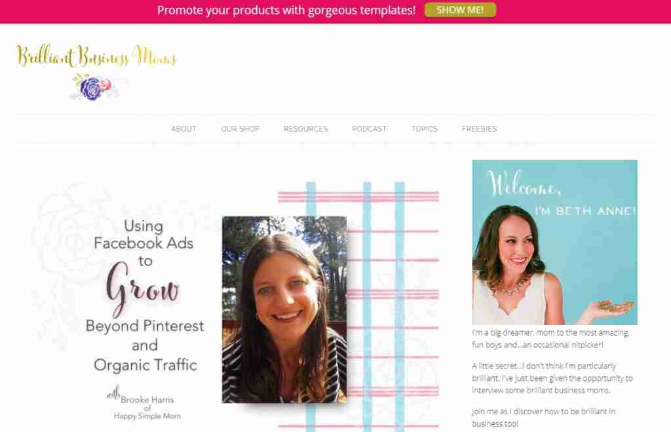Open Brooke Harris's portrait photo
671x432 pixels.
(284, 309)
